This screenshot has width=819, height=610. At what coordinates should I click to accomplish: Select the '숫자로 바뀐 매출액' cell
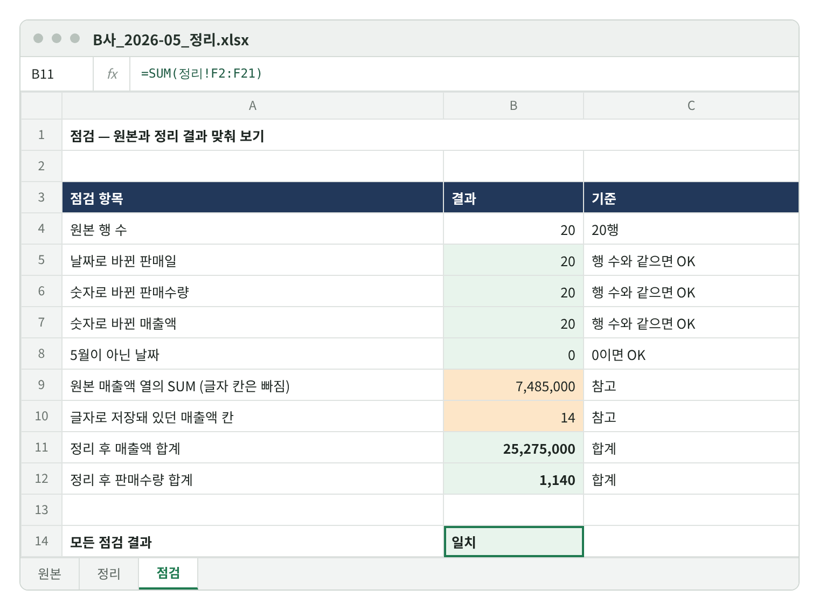coord(253,323)
